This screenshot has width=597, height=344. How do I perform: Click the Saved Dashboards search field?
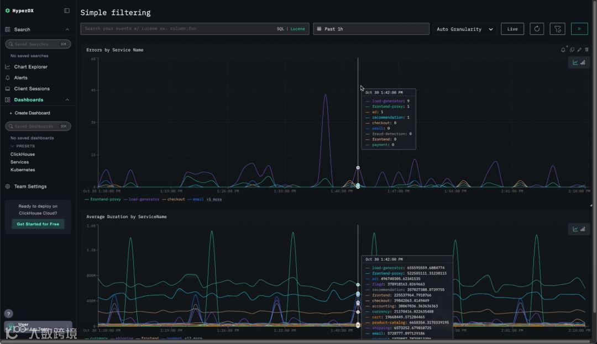coord(38,126)
